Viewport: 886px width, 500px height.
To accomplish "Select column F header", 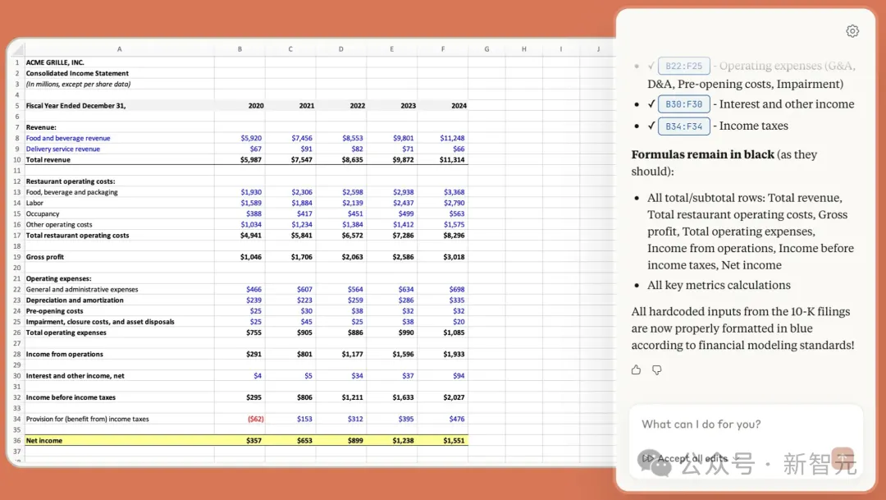I will [x=443, y=49].
